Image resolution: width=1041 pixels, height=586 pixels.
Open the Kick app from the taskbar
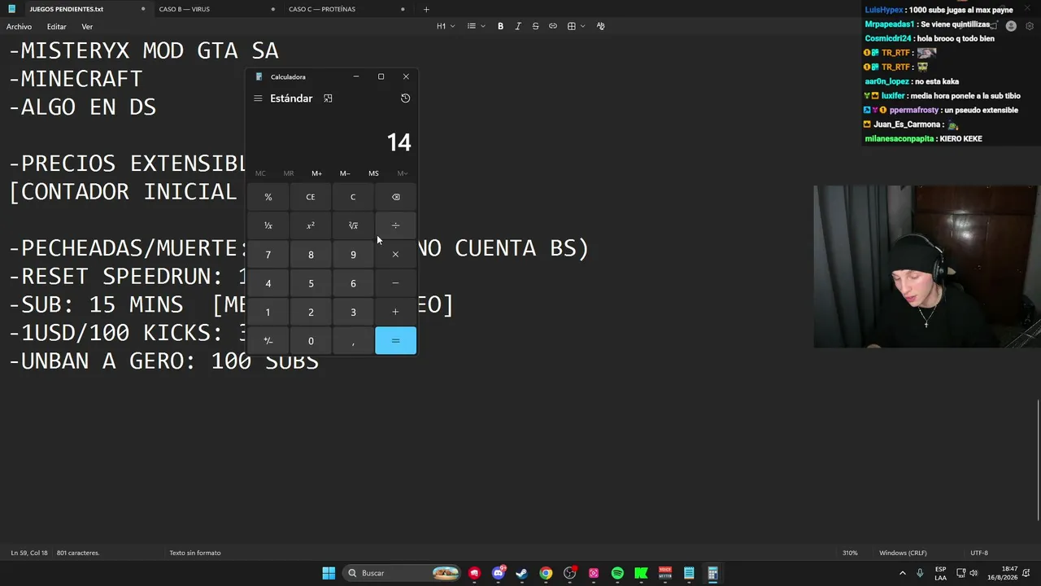click(641, 573)
